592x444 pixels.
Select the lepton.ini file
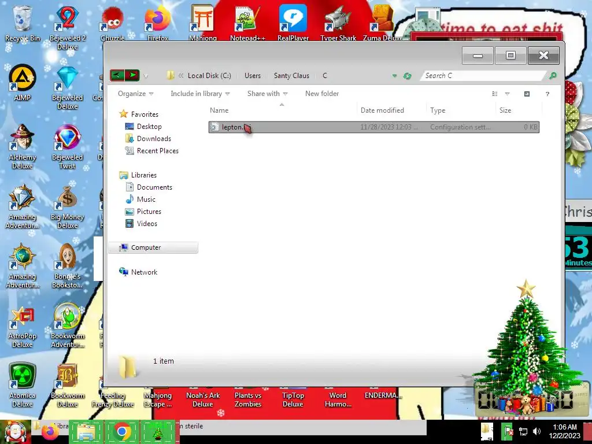374,127
